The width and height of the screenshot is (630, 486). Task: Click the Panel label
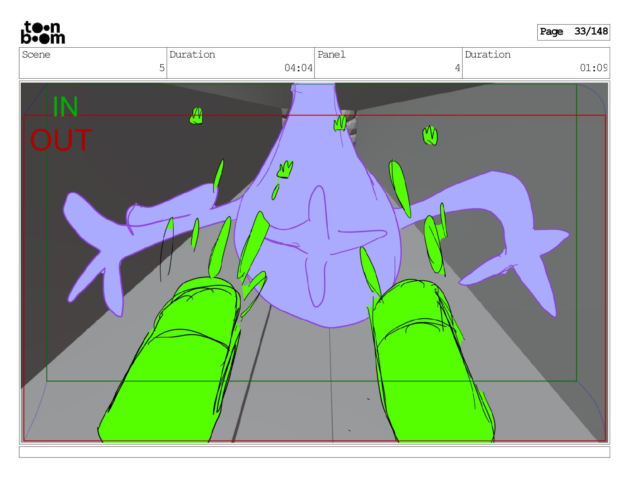click(331, 54)
